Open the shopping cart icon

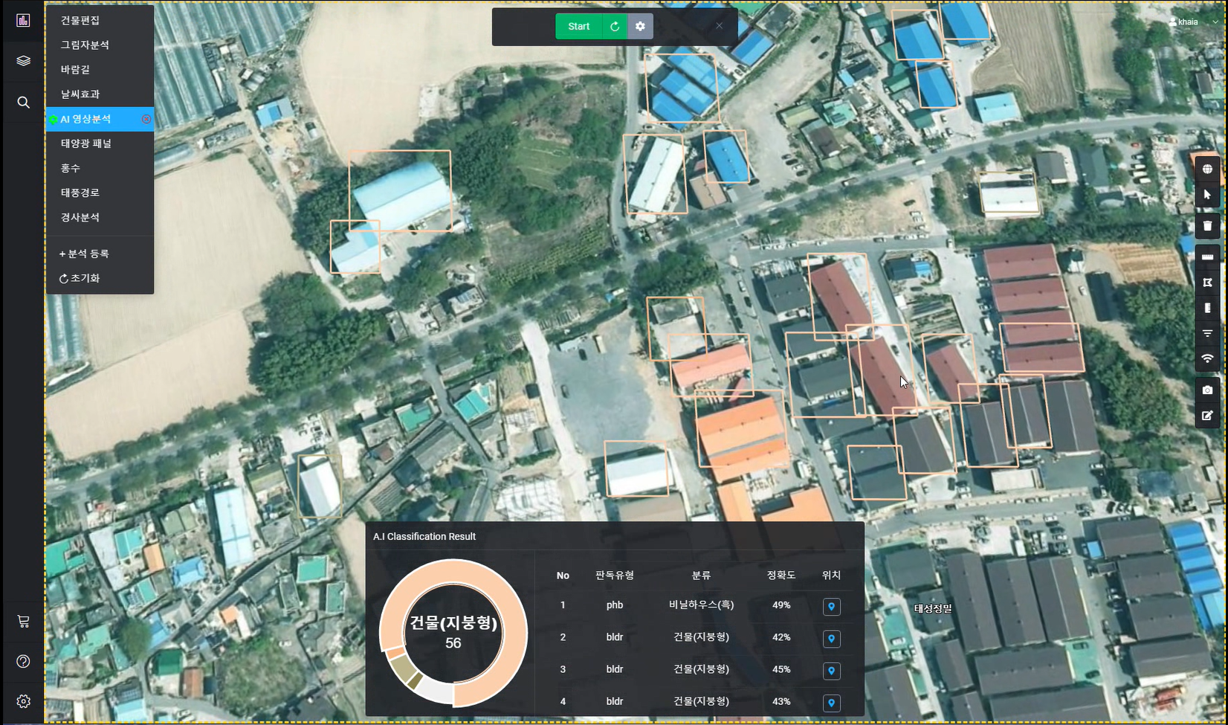pos(23,621)
